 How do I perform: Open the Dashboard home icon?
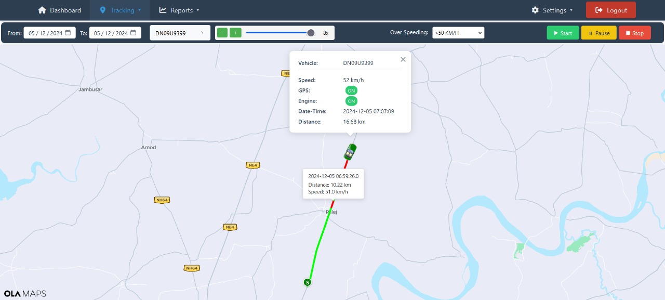[42, 10]
